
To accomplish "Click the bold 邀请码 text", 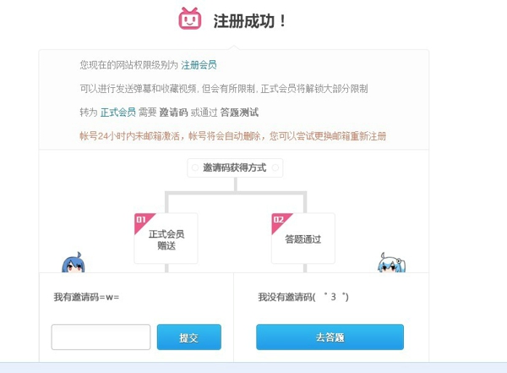I will [172, 112].
